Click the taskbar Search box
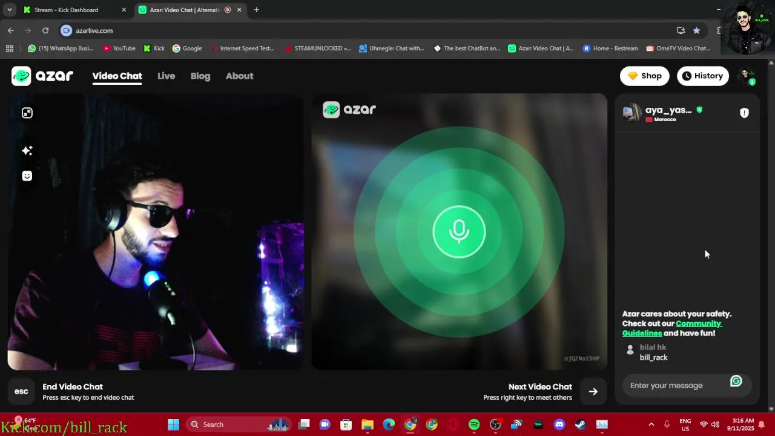This screenshot has height=436, width=775. tap(239, 424)
